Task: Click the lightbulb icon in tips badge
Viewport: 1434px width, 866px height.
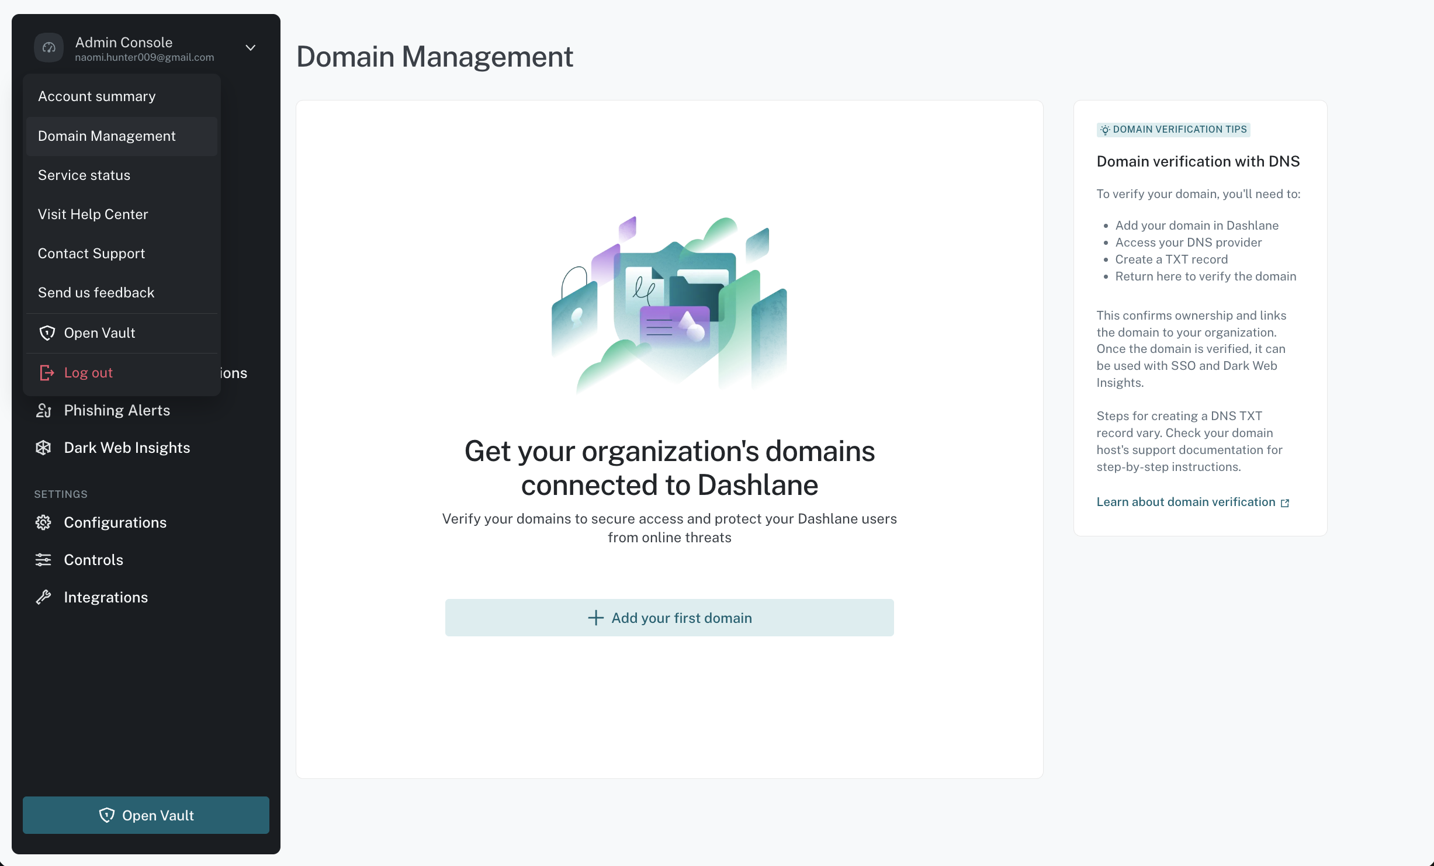Action: [x=1105, y=130]
